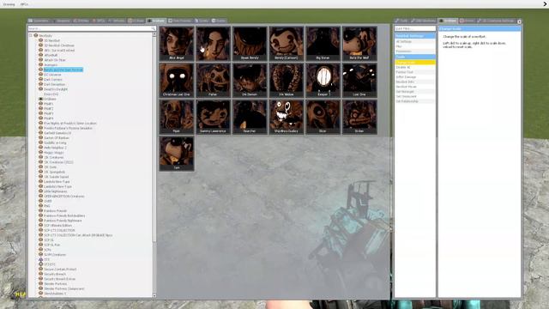This screenshot has width=549, height=309.
Task: Switch to the Vehicles tab
Action: [117, 21]
